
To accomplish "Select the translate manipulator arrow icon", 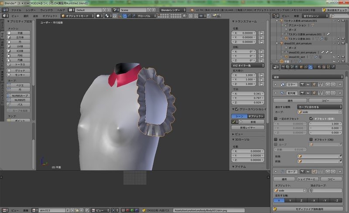I will pyautogui.click(x=125, y=16).
